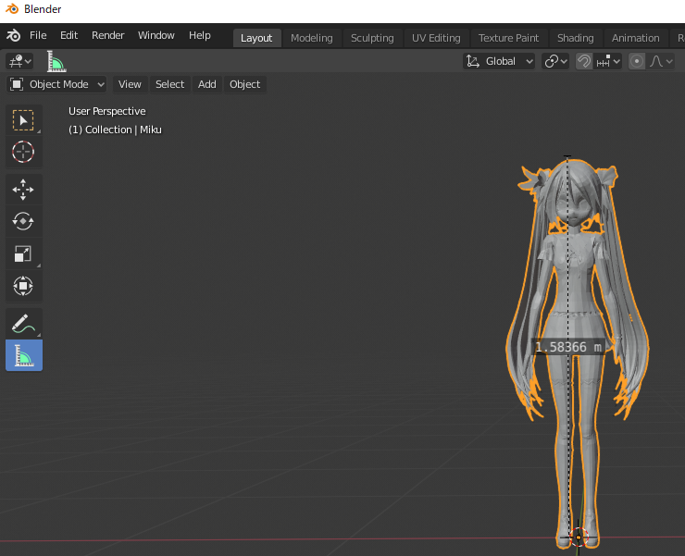
Task: Expand the pivot point dropdown
Action: [555, 61]
